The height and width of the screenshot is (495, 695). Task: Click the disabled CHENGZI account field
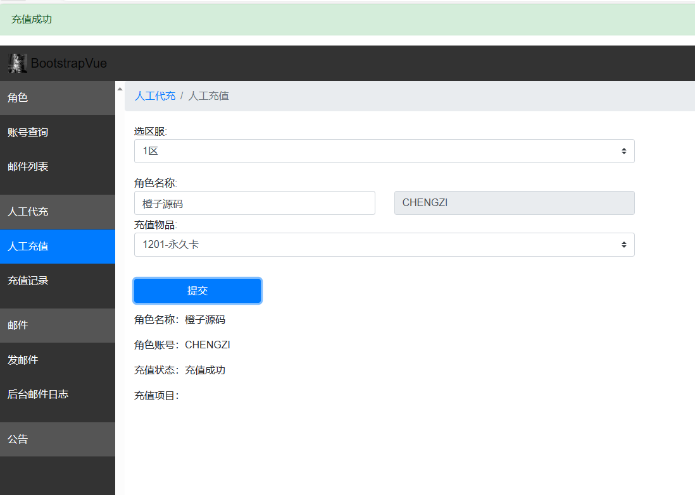(514, 203)
